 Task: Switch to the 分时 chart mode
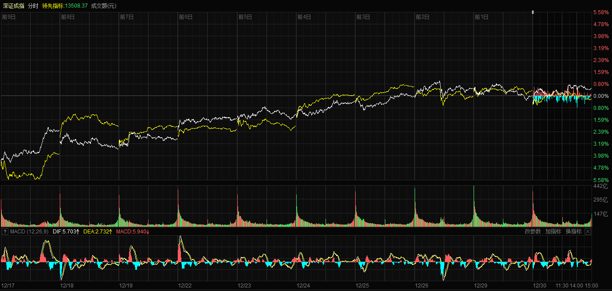pyautogui.click(x=33, y=6)
